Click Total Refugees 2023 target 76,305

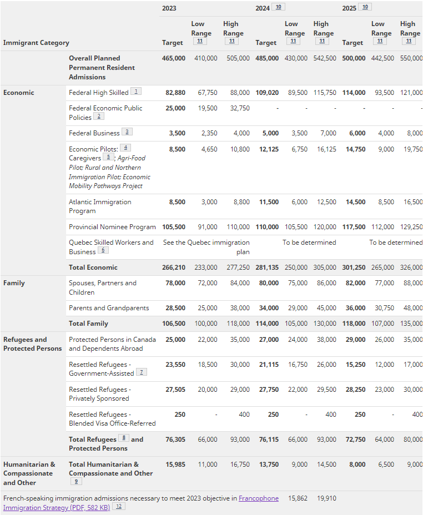coord(175,440)
